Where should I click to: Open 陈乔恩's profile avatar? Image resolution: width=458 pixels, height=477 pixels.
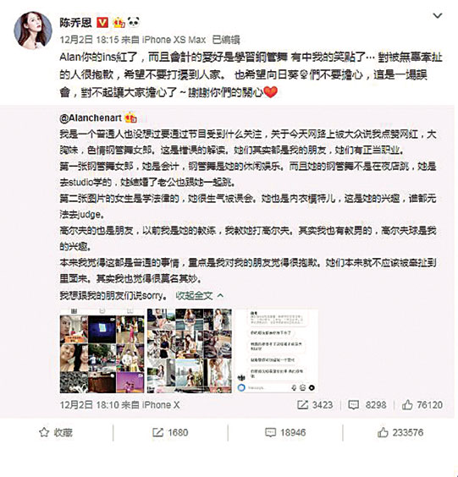coord(32,30)
